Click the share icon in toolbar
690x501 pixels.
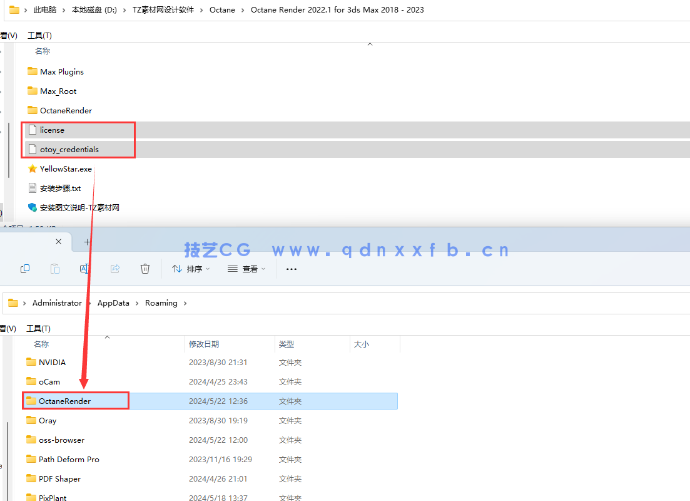pos(115,269)
